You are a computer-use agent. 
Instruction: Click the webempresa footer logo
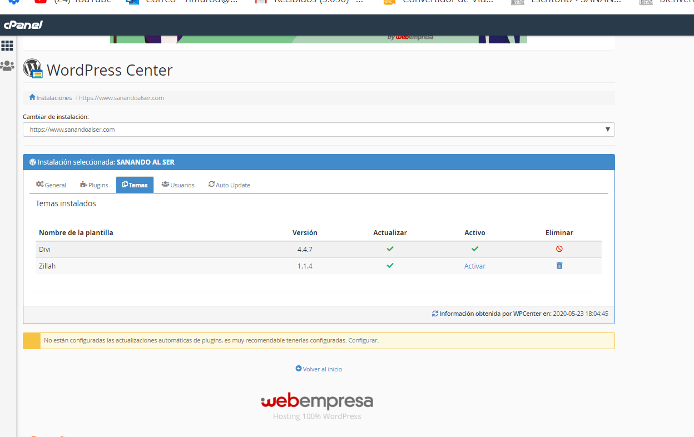317,402
